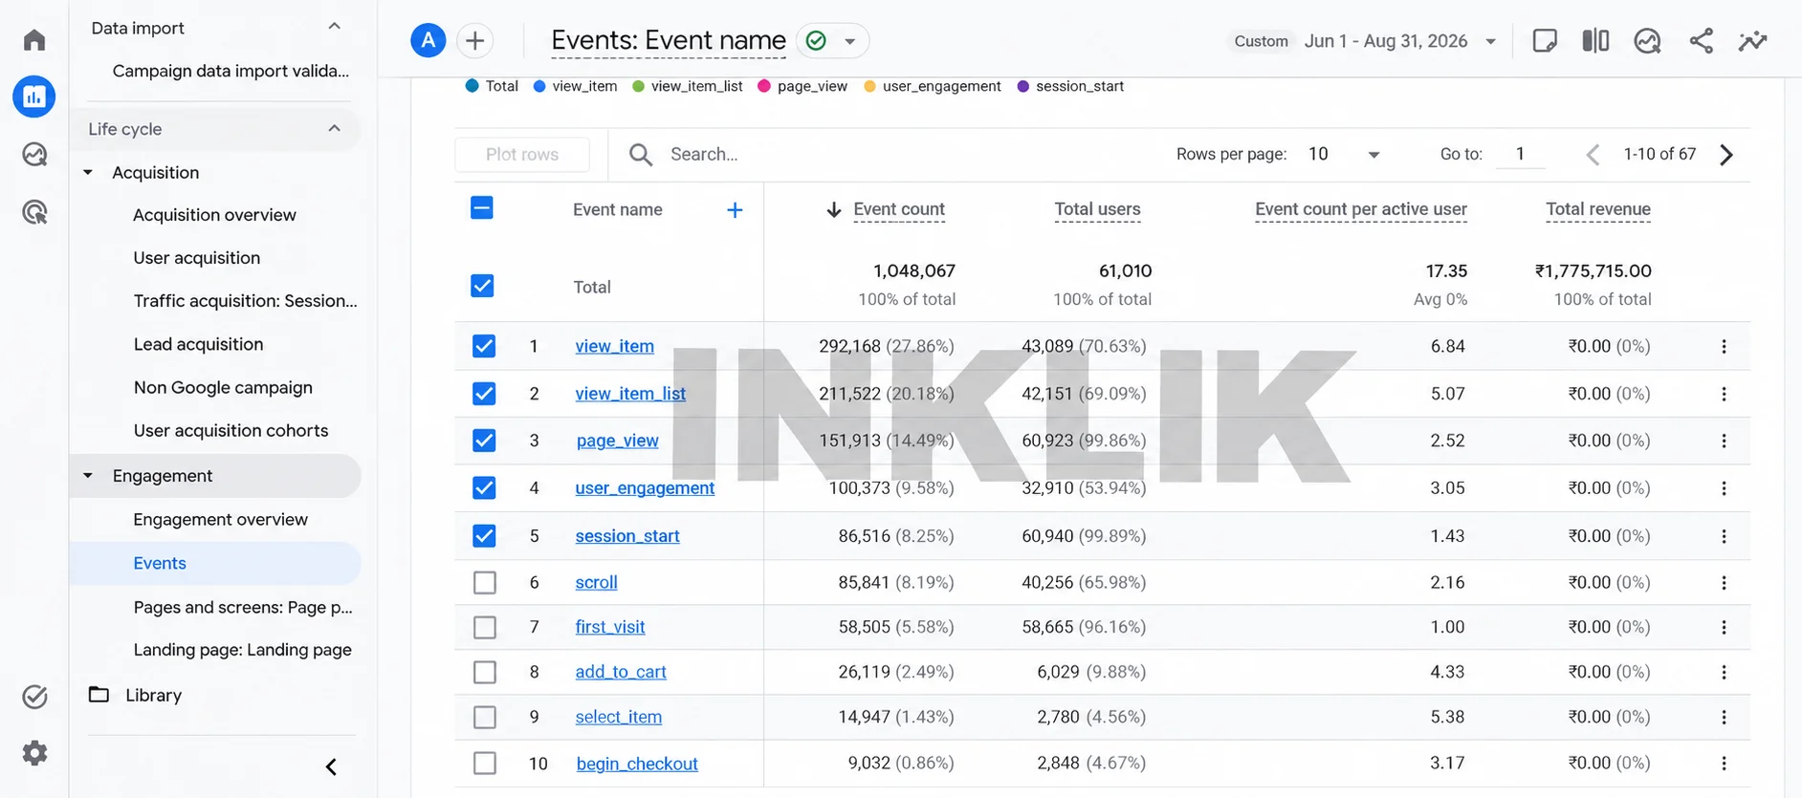
Task: Click the edit comparisons columns icon
Action: point(1595,40)
